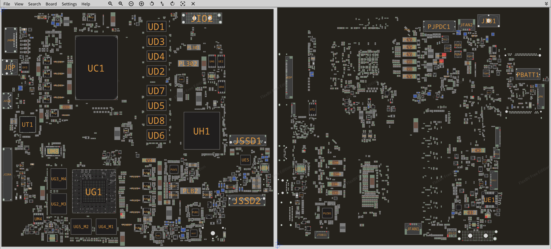Screen dimensions: 551x249
Task: Click the zoom out minus-circle icon
Action: [x=131, y=4]
